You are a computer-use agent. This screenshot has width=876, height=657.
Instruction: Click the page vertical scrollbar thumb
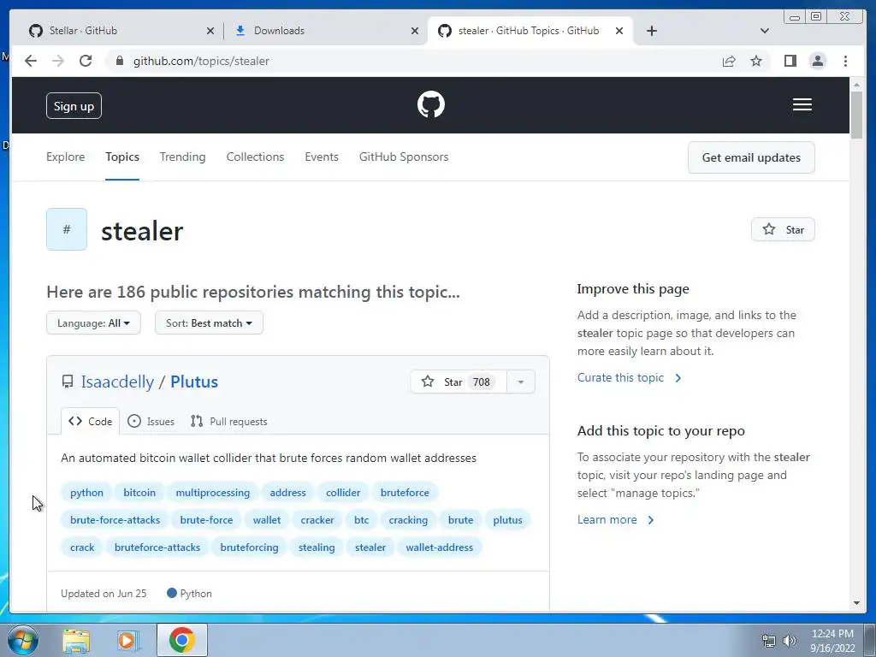pyautogui.click(x=856, y=114)
